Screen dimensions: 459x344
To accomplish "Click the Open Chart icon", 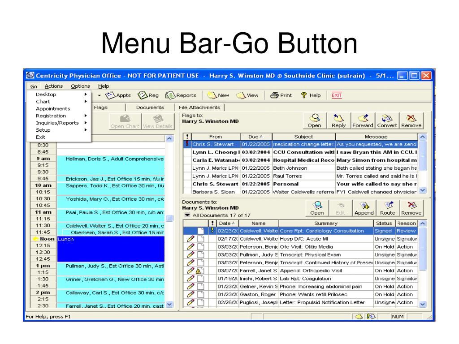I will coord(125,121).
